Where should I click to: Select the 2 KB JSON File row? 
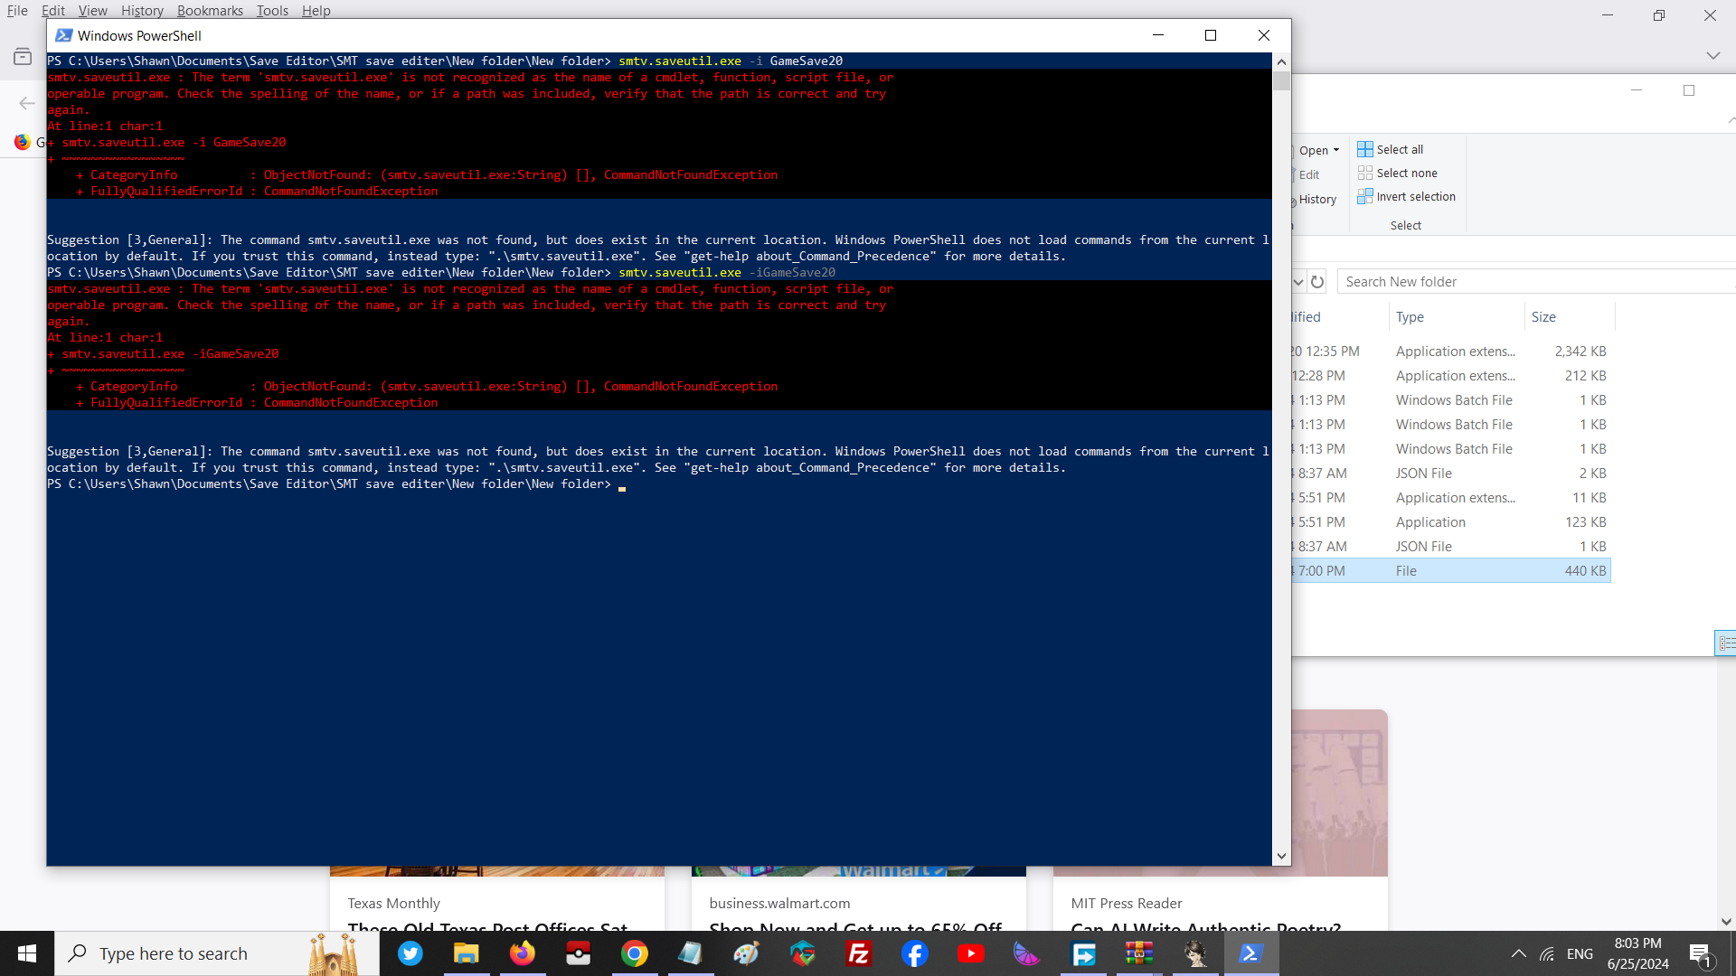(x=1450, y=474)
